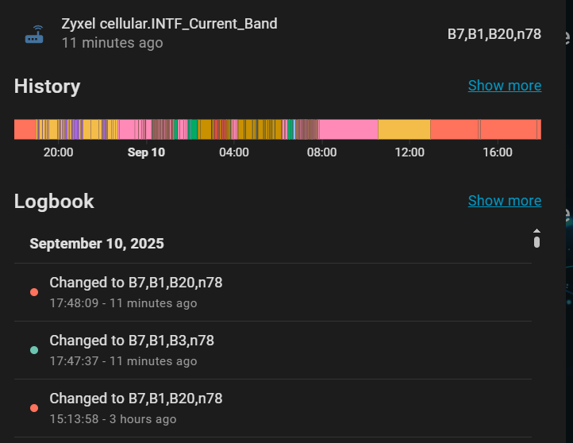The height and width of the screenshot is (443, 573).
Task: Click the logbook scrollbar thumb
Action: (x=536, y=241)
